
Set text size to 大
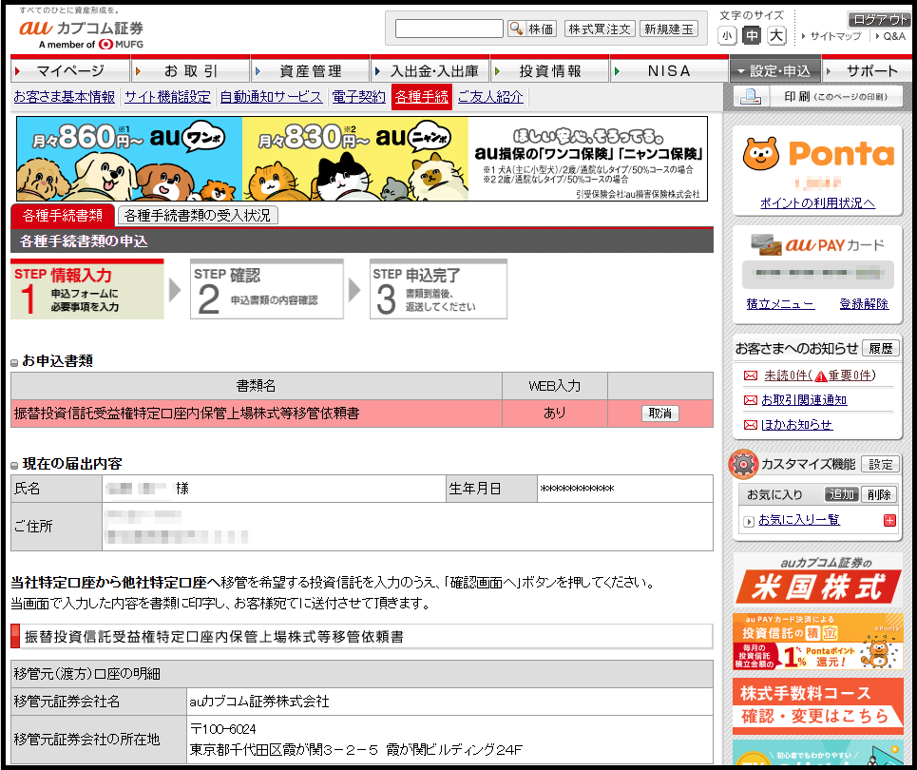click(x=776, y=36)
